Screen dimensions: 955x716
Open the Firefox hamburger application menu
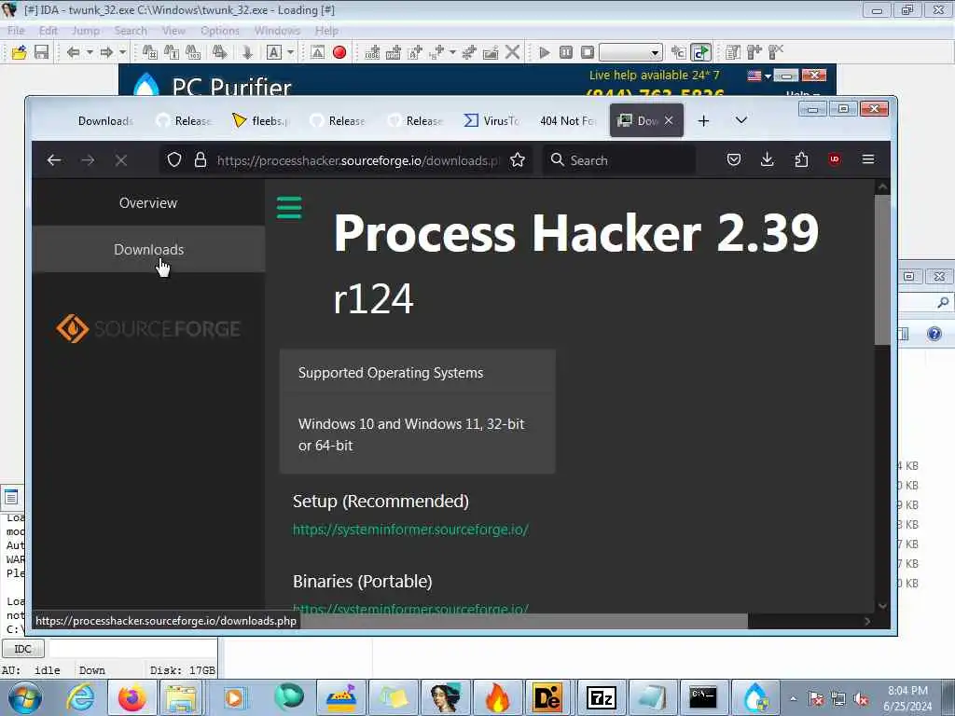click(868, 159)
